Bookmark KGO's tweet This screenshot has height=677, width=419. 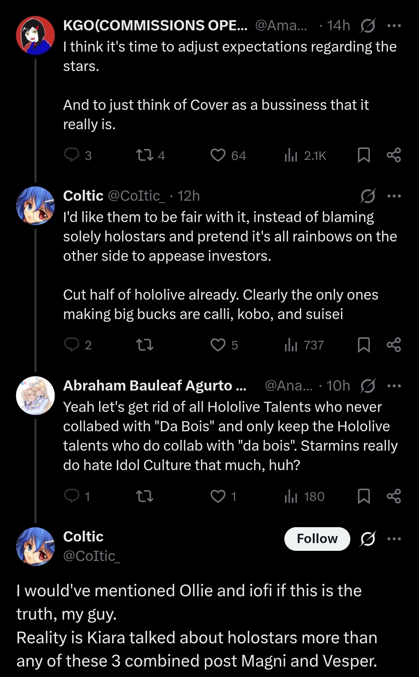(x=364, y=155)
